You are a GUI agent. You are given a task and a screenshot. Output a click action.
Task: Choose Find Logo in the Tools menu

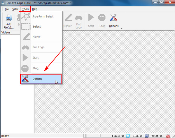[41, 47]
